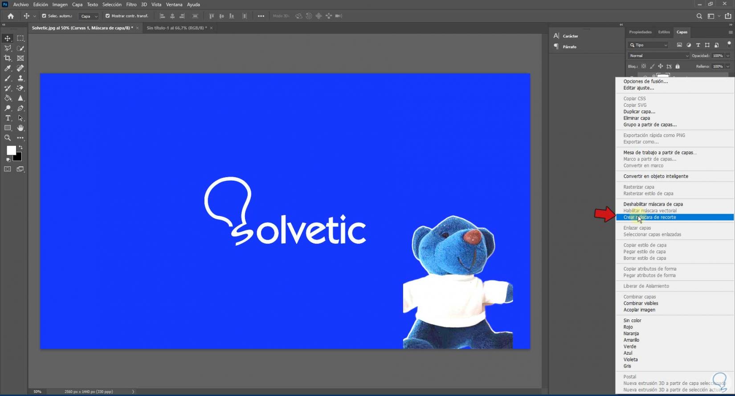The height and width of the screenshot is (396, 735).
Task: Select the Polygonal Lasso tool
Action: point(8,48)
